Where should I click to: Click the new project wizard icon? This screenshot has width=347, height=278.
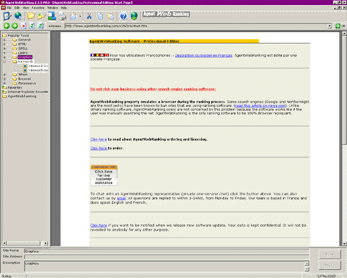[7, 16]
